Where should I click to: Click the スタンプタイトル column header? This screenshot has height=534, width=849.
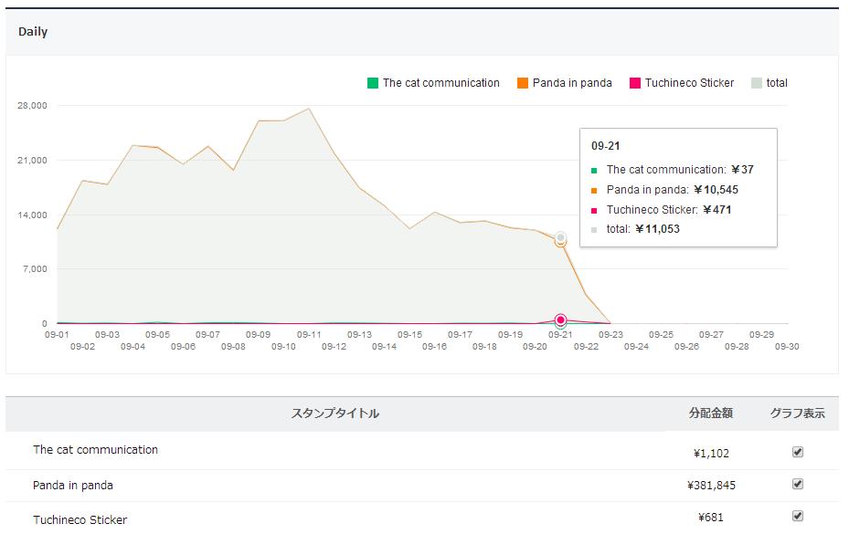pos(334,414)
